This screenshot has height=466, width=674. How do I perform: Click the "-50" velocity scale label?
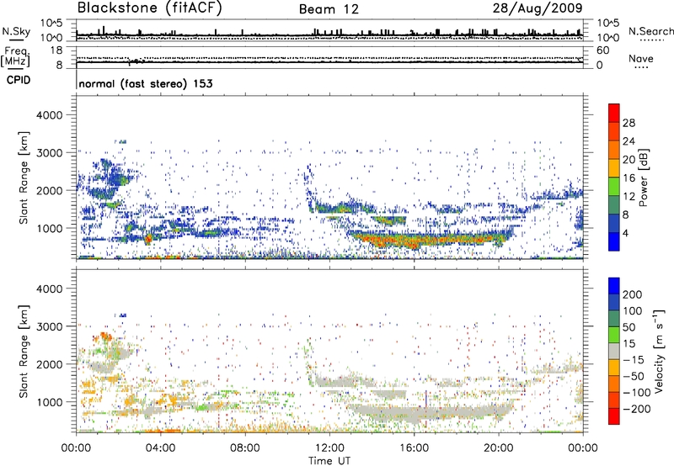(x=634, y=376)
